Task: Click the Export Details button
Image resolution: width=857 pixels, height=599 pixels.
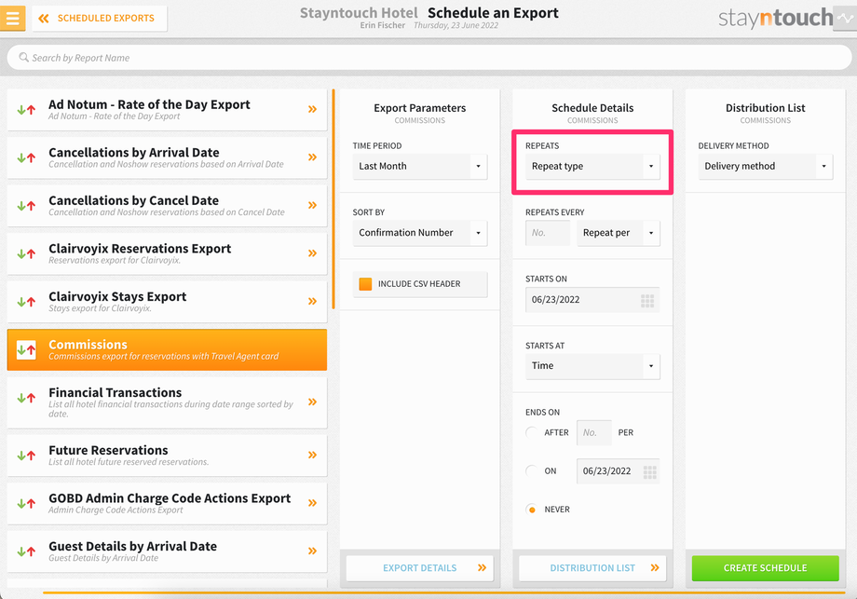Action: 420,568
